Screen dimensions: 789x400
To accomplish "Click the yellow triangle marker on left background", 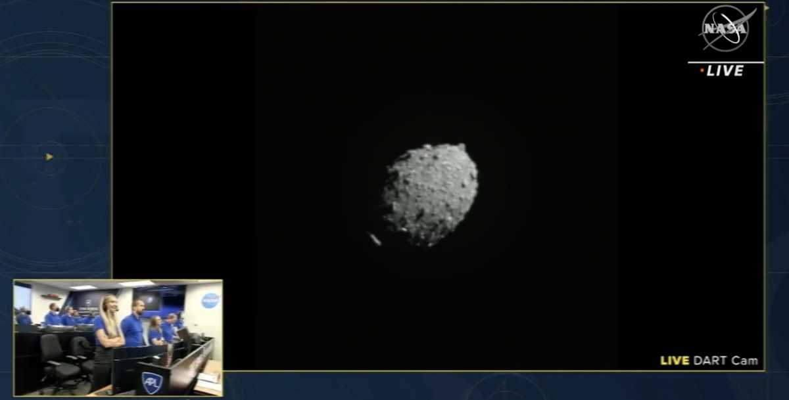I will coord(49,156).
